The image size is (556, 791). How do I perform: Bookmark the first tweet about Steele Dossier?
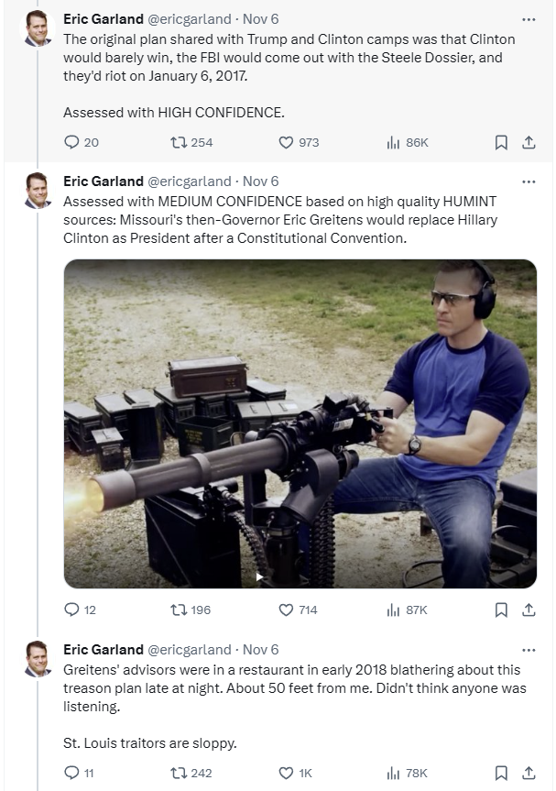tap(501, 143)
